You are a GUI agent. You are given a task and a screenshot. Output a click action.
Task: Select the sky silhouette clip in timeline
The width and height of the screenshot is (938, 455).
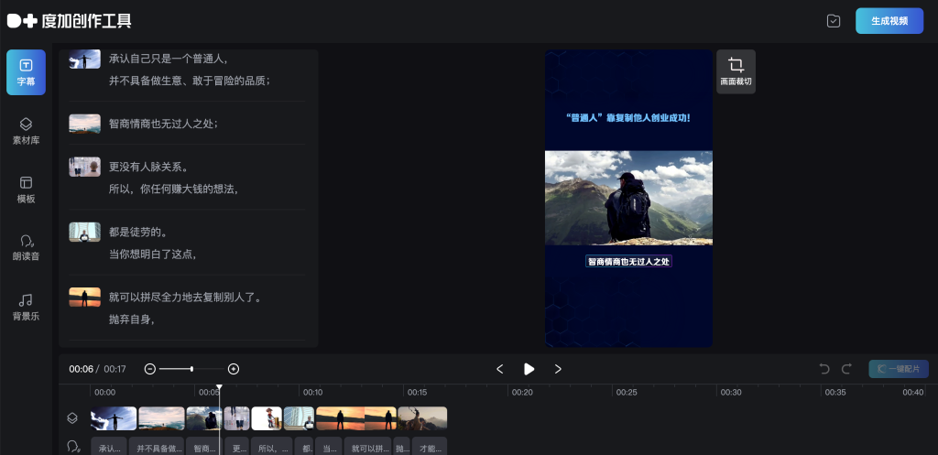coord(114,418)
